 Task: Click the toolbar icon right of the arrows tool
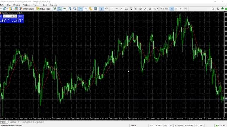point(150,9)
